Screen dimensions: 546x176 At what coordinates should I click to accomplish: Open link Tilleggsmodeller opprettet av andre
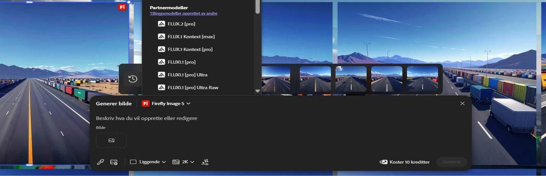click(183, 14)
